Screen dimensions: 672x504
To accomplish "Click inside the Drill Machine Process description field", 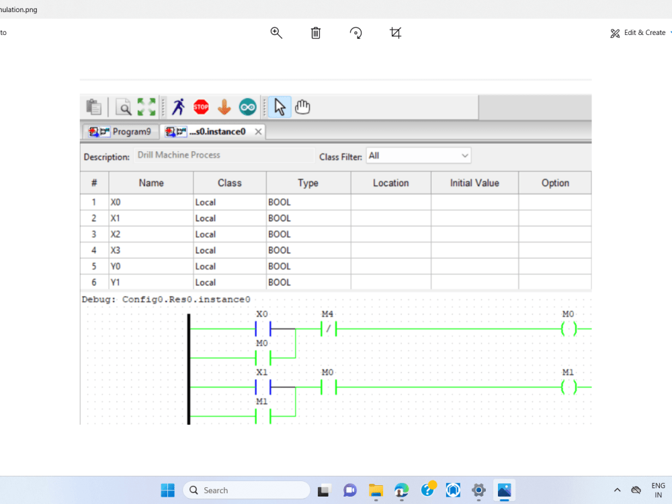I will [222, 155].
